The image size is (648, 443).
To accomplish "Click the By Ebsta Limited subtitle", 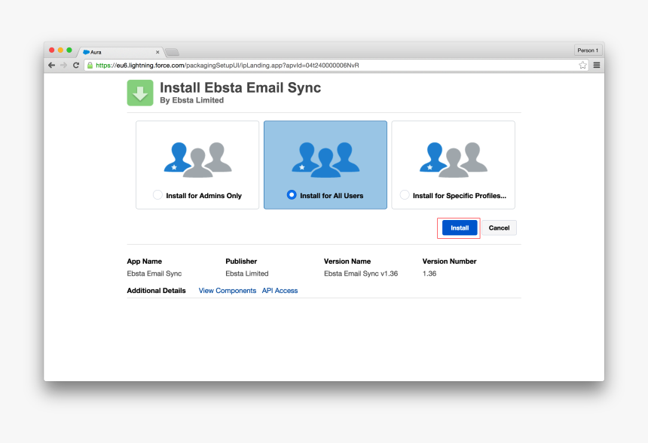I will click(x=191, y=100).
